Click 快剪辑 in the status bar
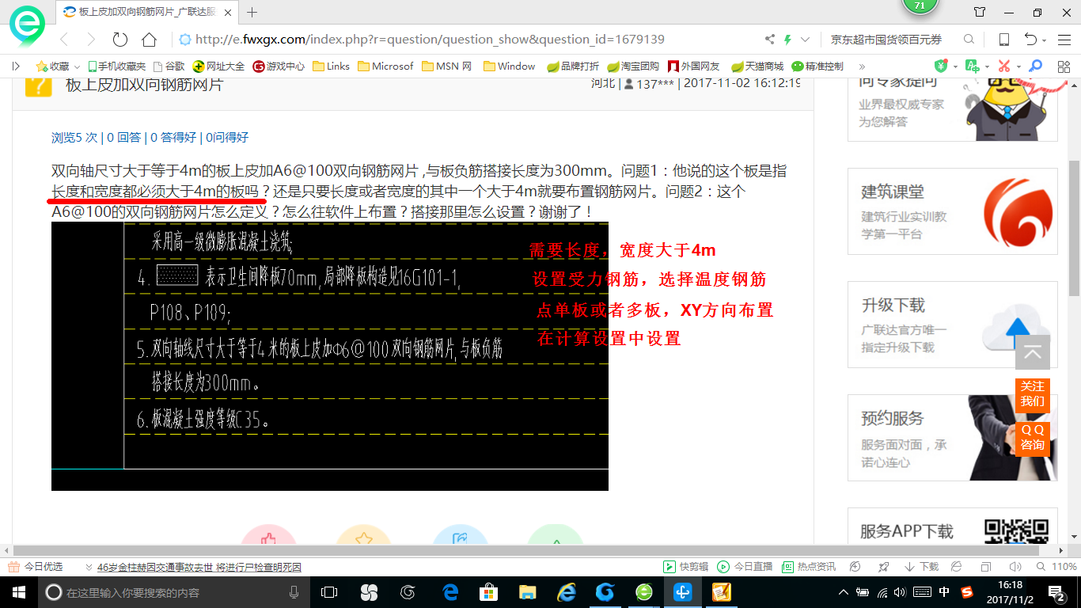Viewport: 1081px width, 608px height. (x=685, y=567)
